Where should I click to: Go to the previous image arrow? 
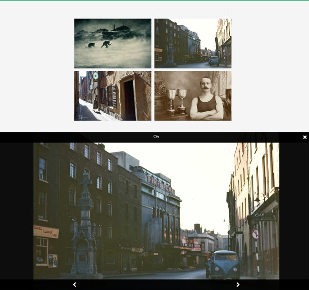tap(75, 284)
